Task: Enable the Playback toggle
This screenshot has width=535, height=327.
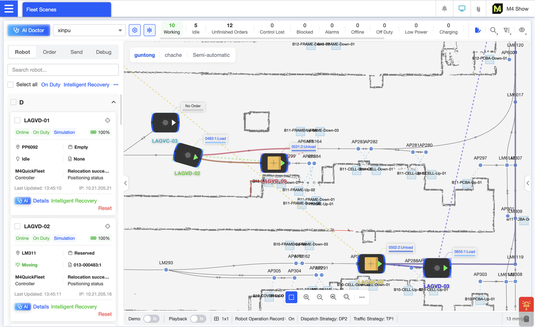Action: click(199, 318)
